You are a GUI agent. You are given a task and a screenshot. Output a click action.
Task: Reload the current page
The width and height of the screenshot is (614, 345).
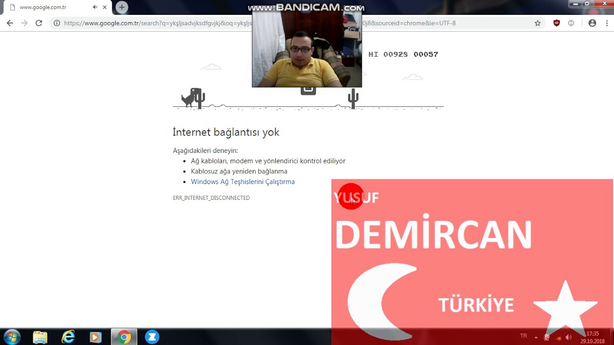coord(39,23)
